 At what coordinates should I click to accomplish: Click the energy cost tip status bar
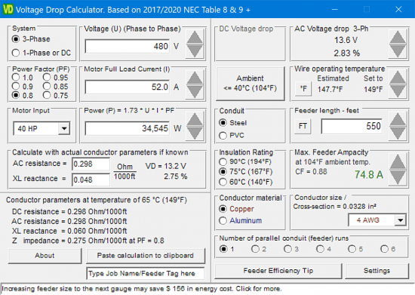tap(207, 289)
